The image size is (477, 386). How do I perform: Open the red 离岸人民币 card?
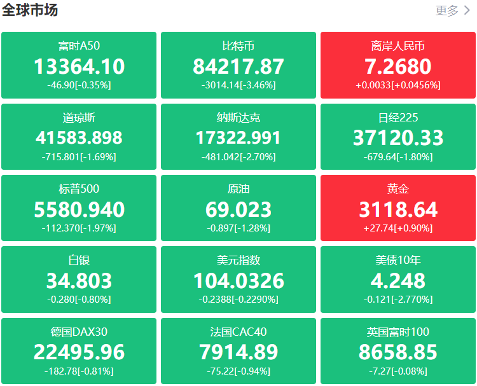pyautogui.click(x=398, y=65)
